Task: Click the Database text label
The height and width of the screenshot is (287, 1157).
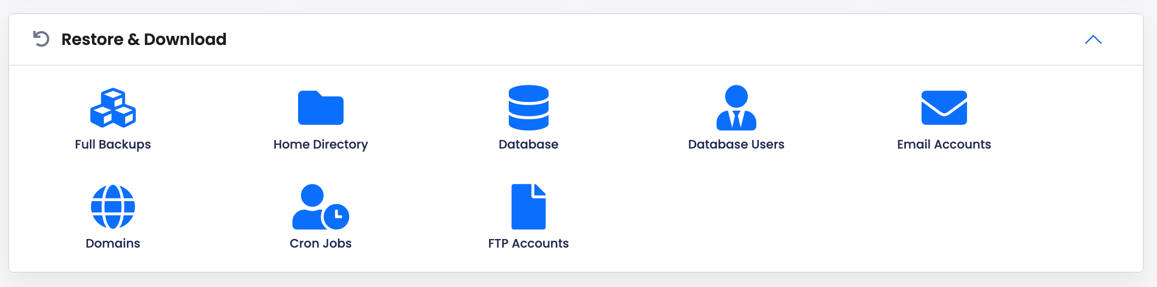Action: tap(528, 145)
